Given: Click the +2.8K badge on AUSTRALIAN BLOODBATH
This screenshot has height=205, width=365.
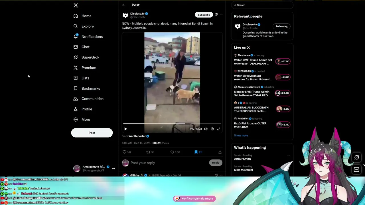Looking at the screenshot, I should 283,109.
